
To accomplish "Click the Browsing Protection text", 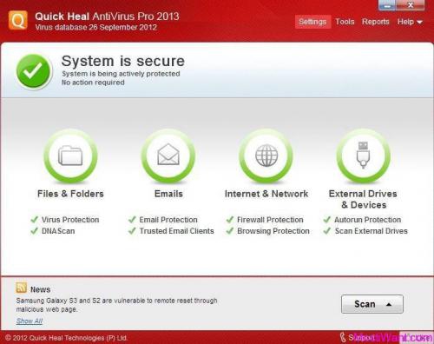I will (x=273, y=231).
